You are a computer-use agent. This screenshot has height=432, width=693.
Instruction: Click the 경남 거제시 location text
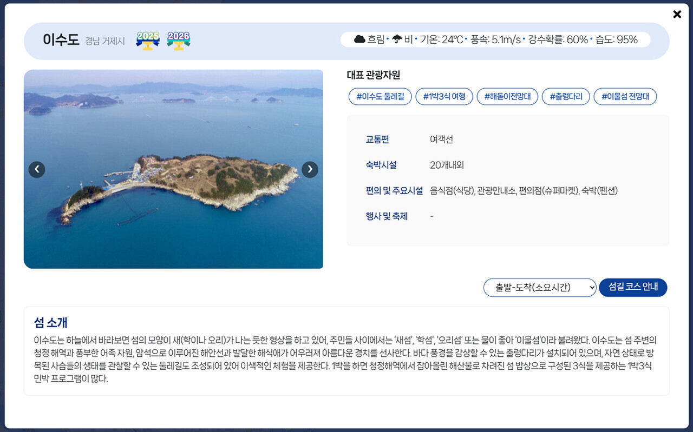(105, 41)
